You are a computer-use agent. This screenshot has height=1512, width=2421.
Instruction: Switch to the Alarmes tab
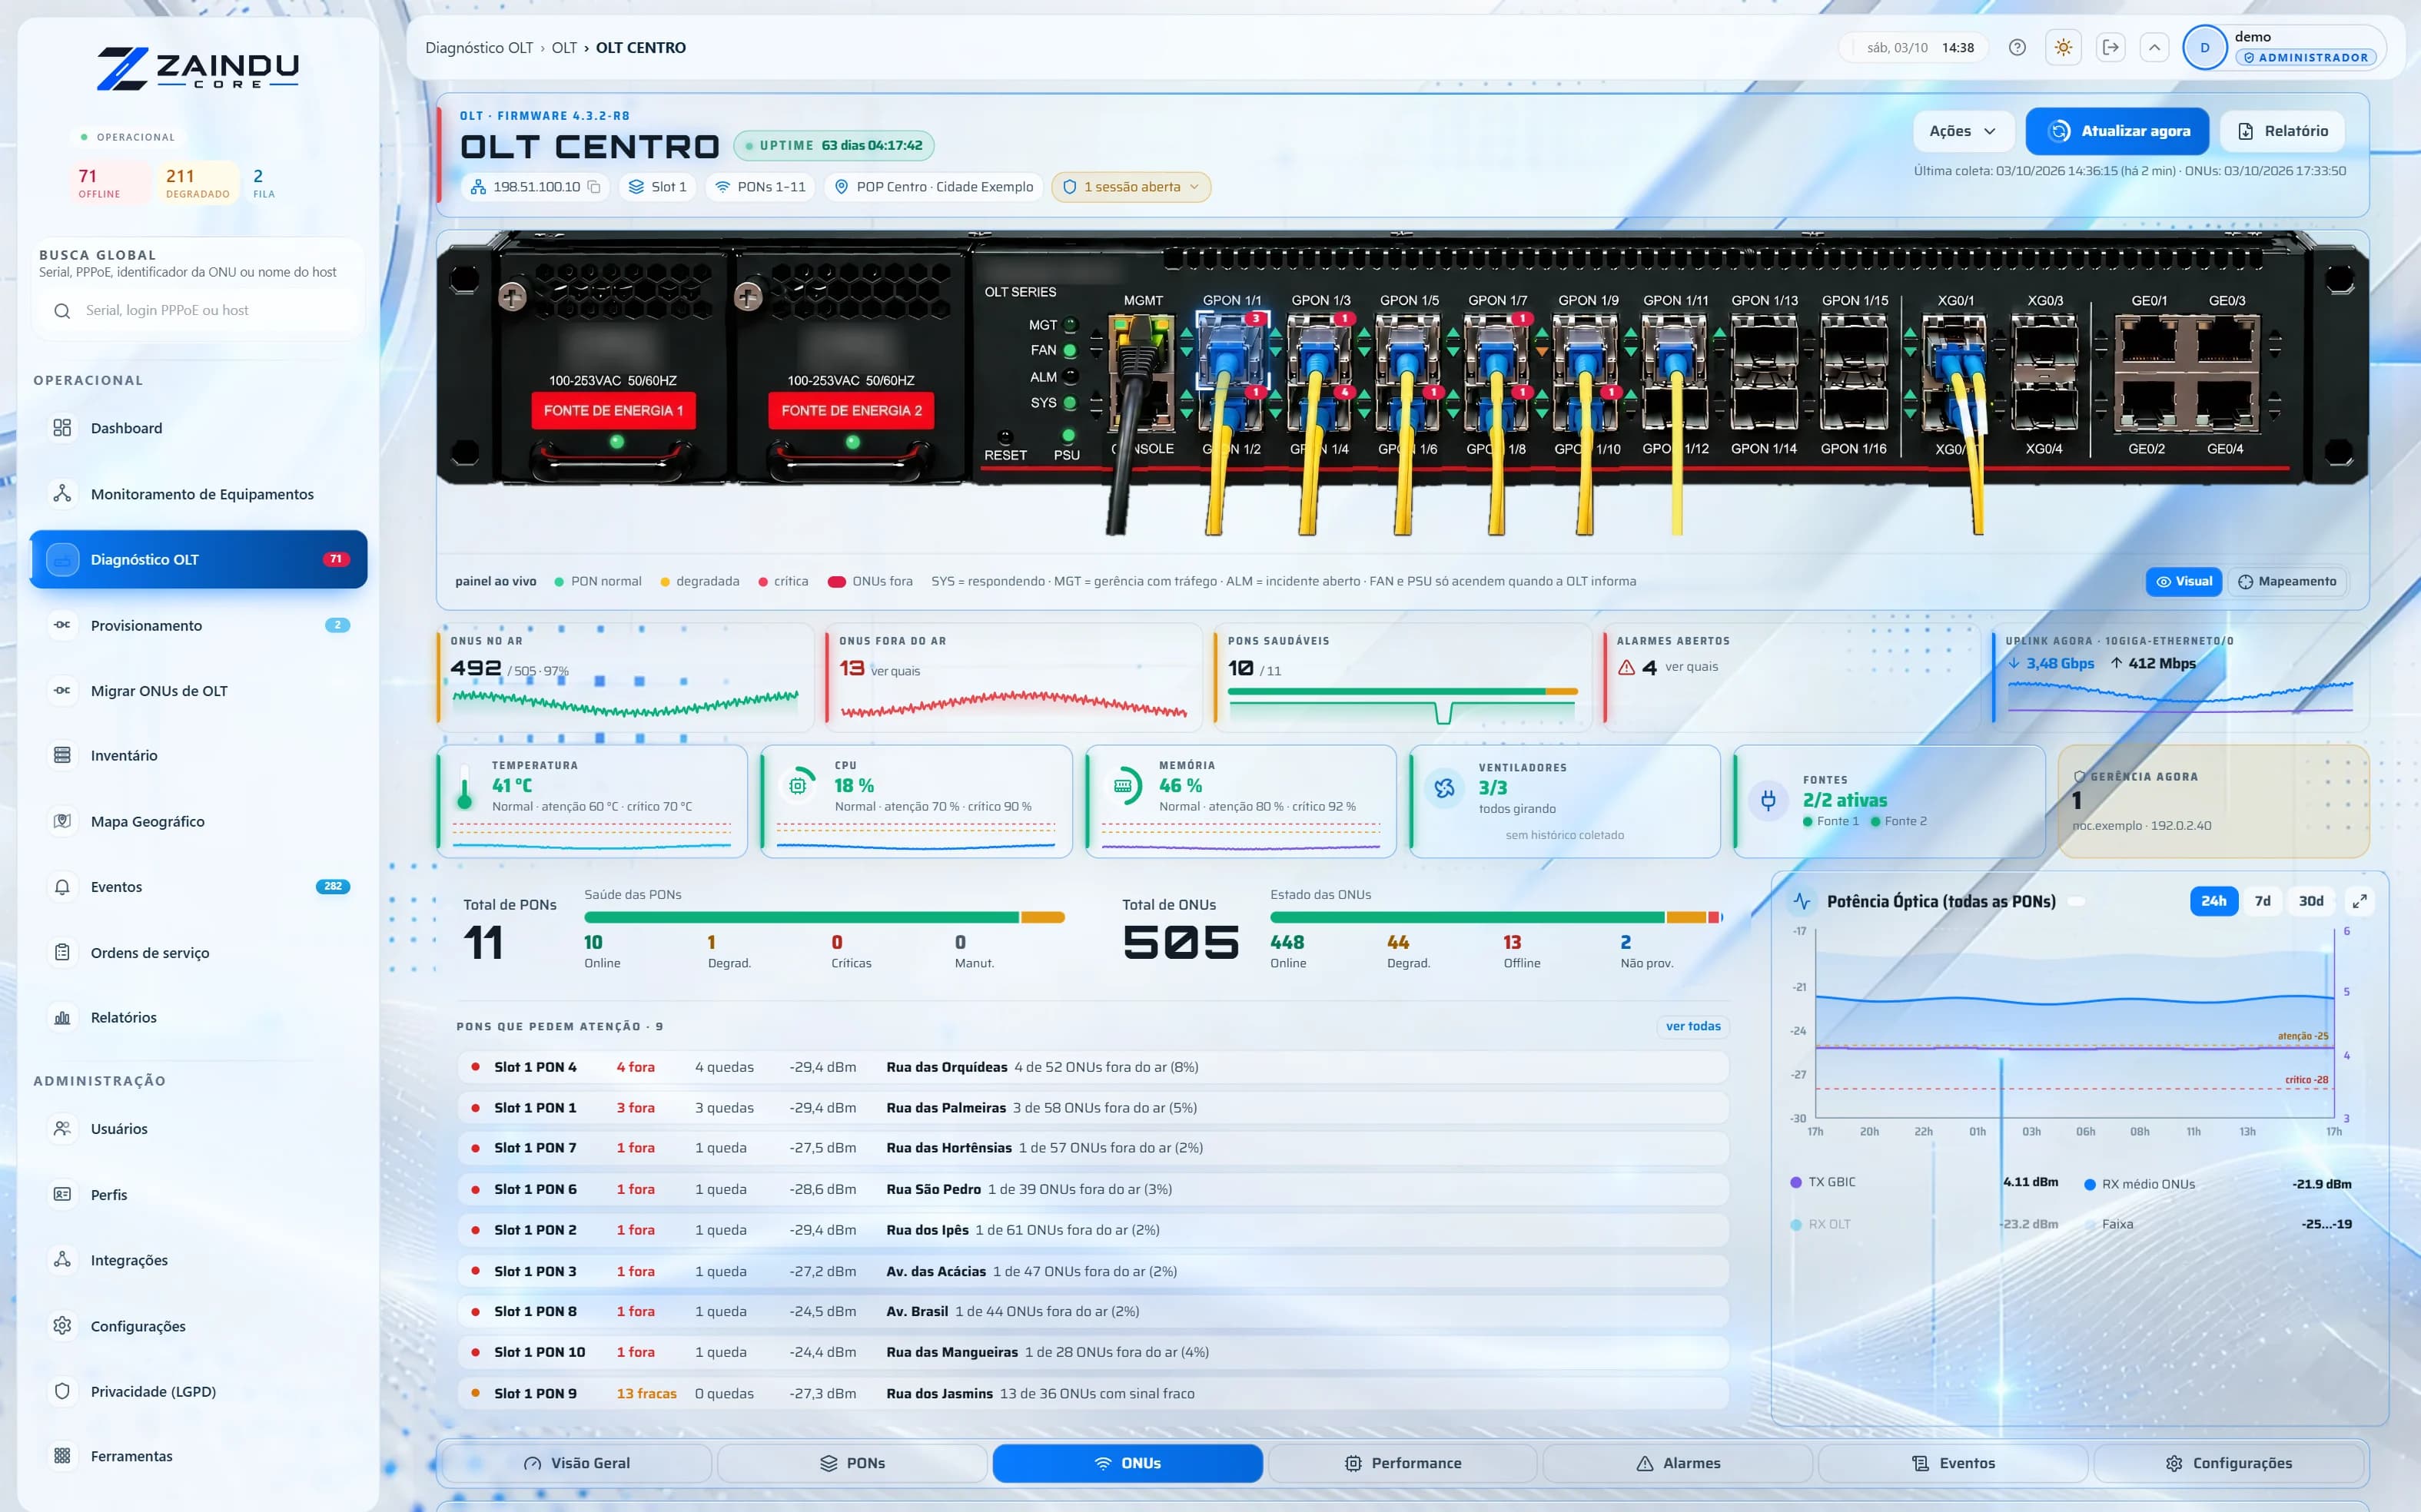[1678, 1463]
